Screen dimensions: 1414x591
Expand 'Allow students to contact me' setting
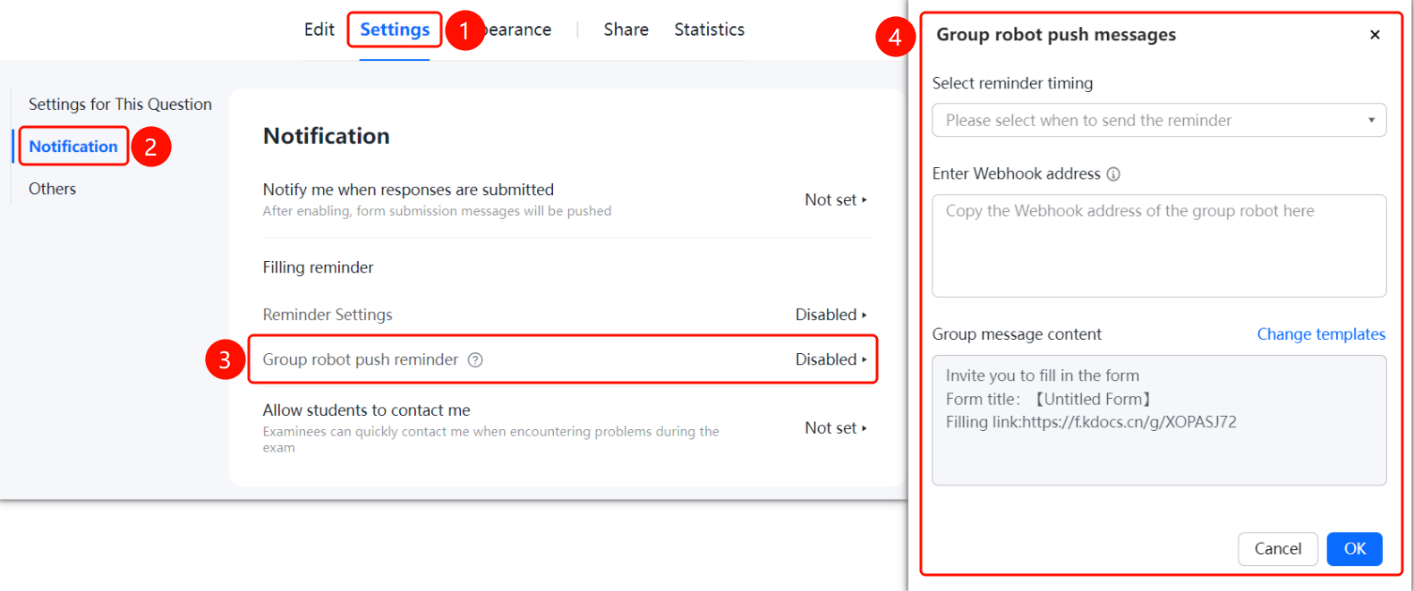click(835, 428)
